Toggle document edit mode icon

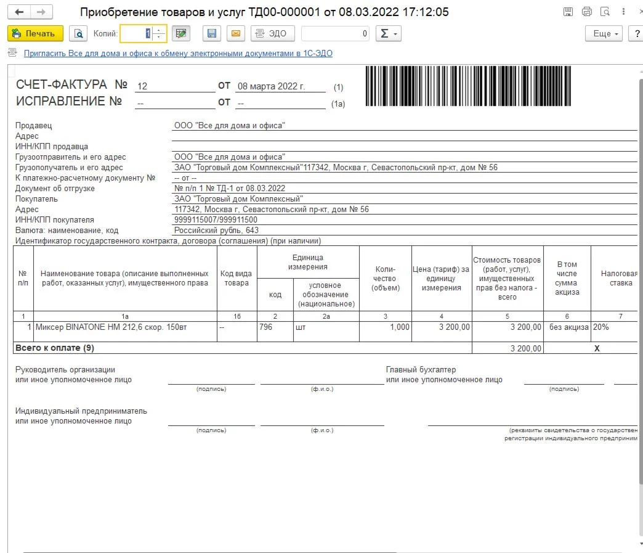click(180, 33)
